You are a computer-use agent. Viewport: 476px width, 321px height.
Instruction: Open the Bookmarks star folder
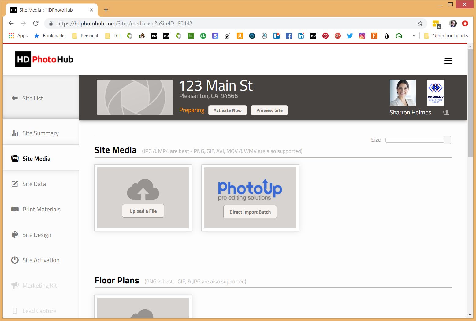[50, 36]
